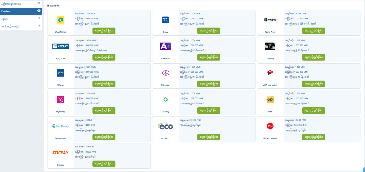Choose the CBpay rainbow logo
The width and height of the screenshot is (365, 172).
click(x=60, y=73)
